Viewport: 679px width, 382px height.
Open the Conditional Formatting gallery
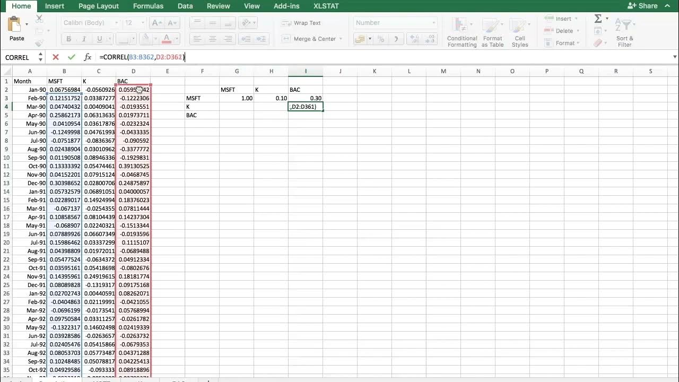(x=462, y=32)
